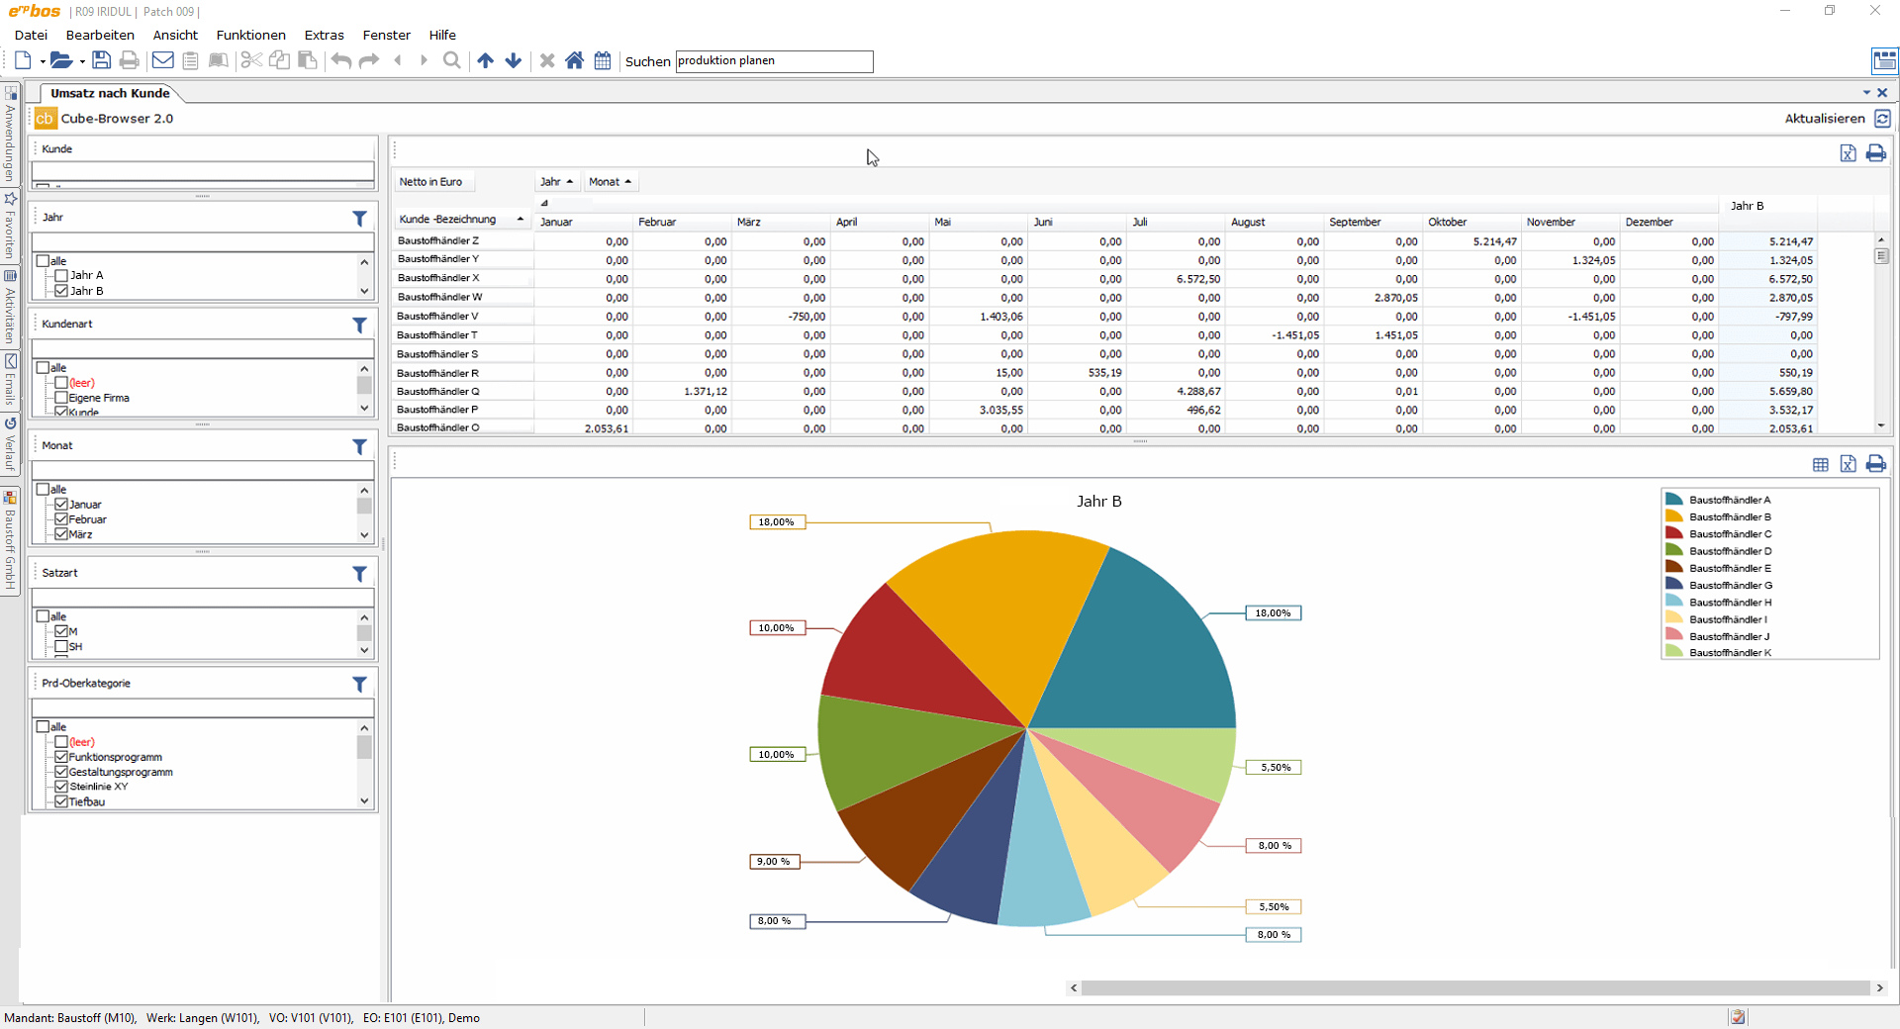The height and width of the screenshot is (1029, 1900).
Task: Export the Jahr B chart to Excel
Action: (x=1849, y=465)
